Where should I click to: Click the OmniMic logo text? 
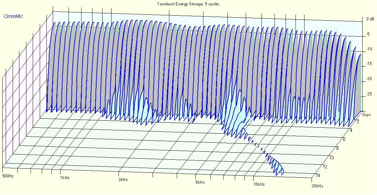pyautogui.click(x=13, y=16)
